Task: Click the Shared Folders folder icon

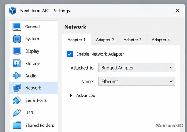Action: tap(17, 125)
